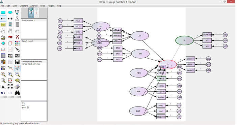This screenshot has width=237, height=125.
Task: Select 'Group number 1' in groups list
Action: (34, 20)
